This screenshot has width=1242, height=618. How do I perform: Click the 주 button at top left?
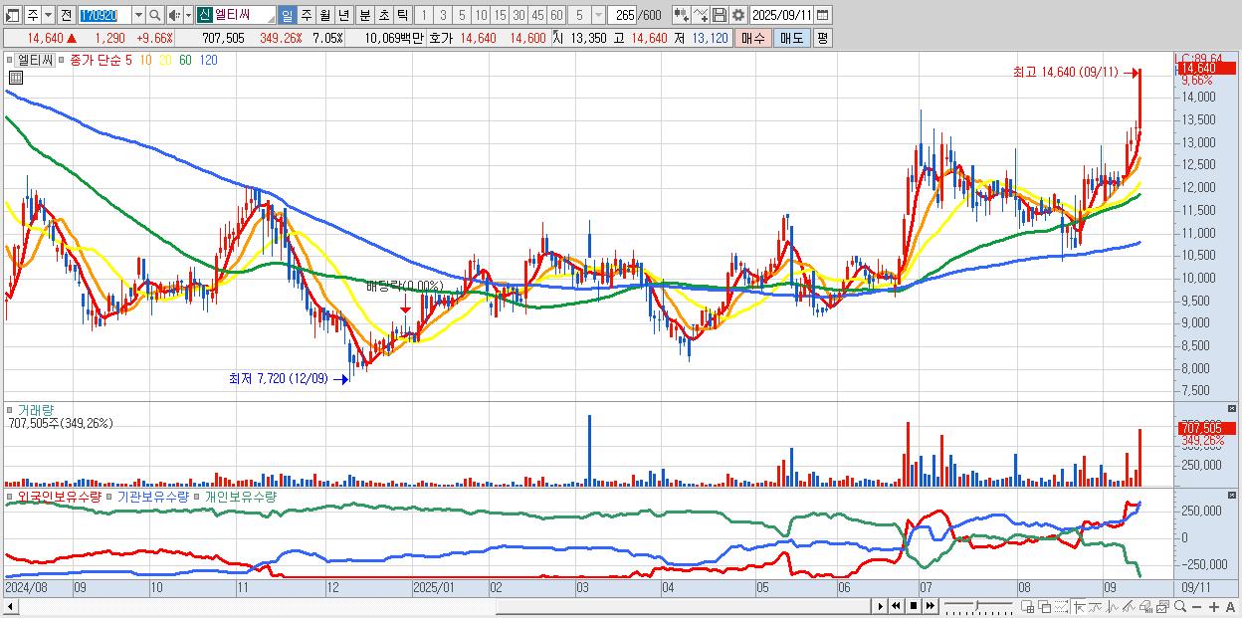pos(33,15)
